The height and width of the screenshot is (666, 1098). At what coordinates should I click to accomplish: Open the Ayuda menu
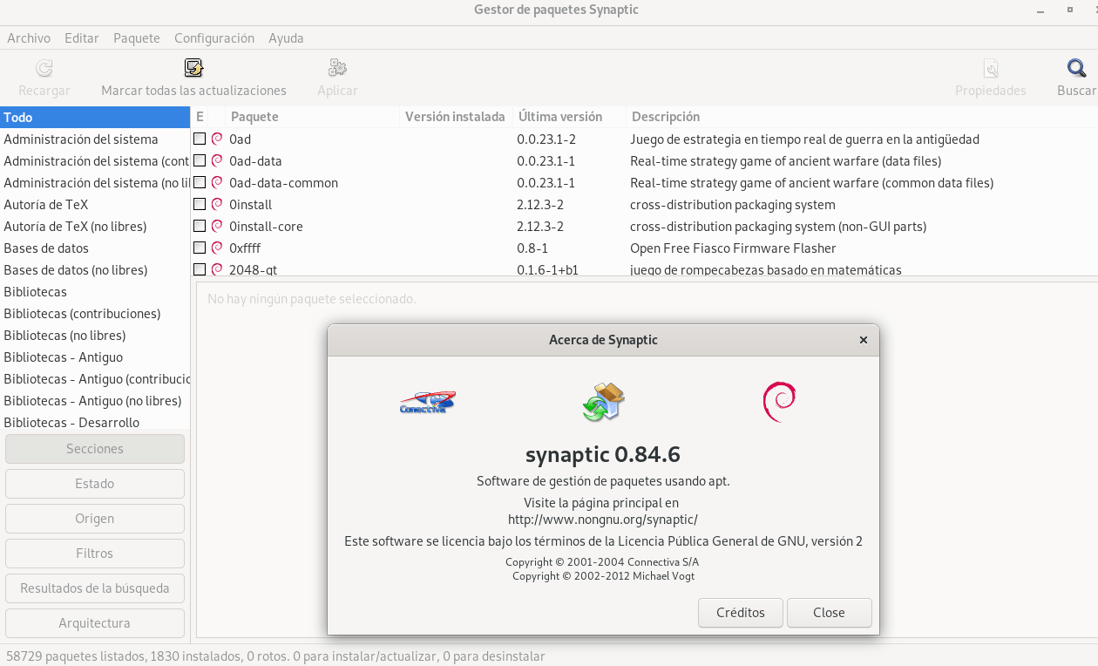286,38
